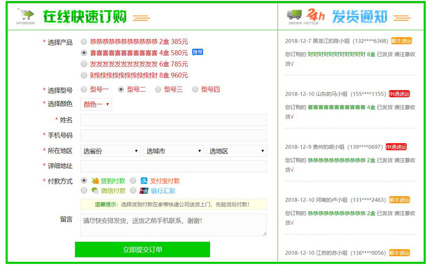Focus the 手机号码 phone input field
Screen dimensions: 438x279
click(173, 136)
